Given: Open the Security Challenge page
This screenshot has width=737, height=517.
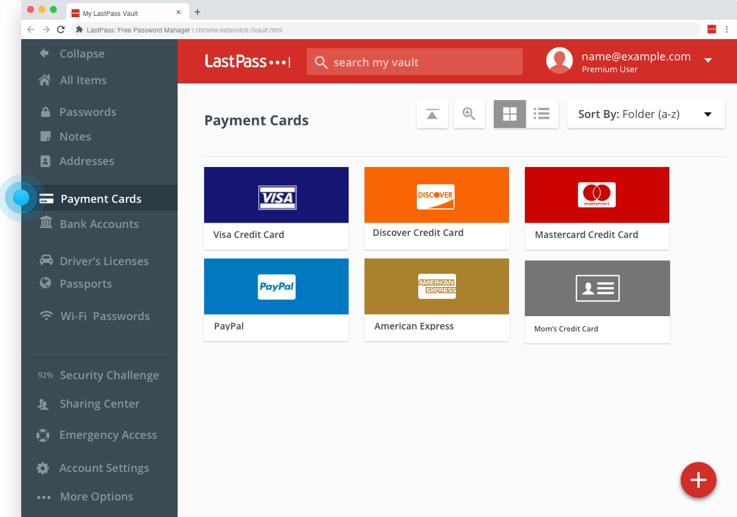Looking at the screenshot, I should coord(109,375).
